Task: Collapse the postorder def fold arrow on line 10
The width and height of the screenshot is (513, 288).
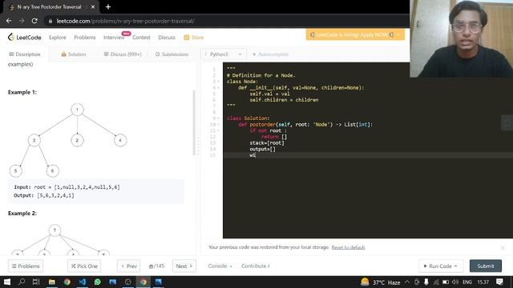Action: point(218,125)
